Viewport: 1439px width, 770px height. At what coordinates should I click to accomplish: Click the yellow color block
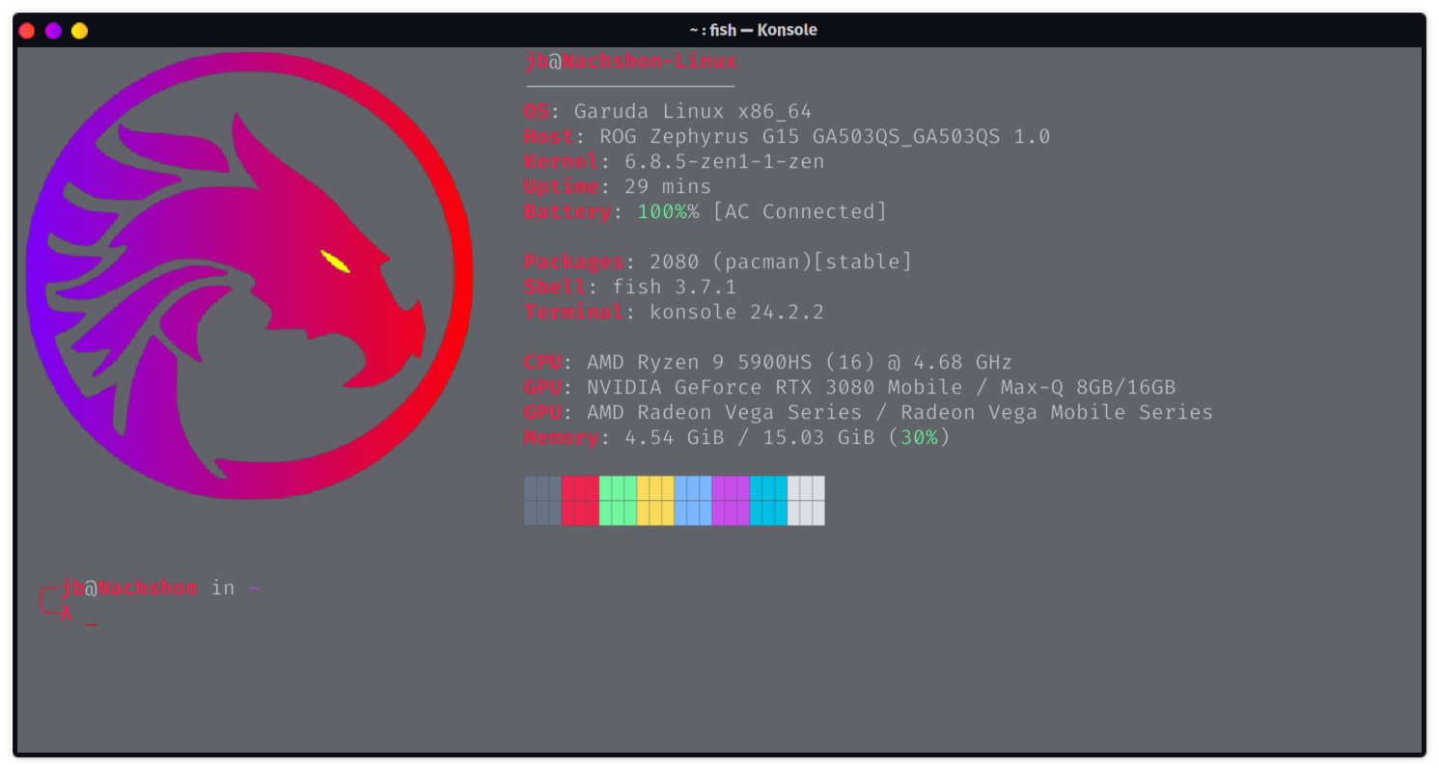point(655,500)
